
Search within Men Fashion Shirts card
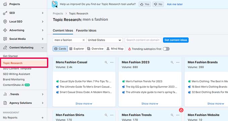point(106,115)
